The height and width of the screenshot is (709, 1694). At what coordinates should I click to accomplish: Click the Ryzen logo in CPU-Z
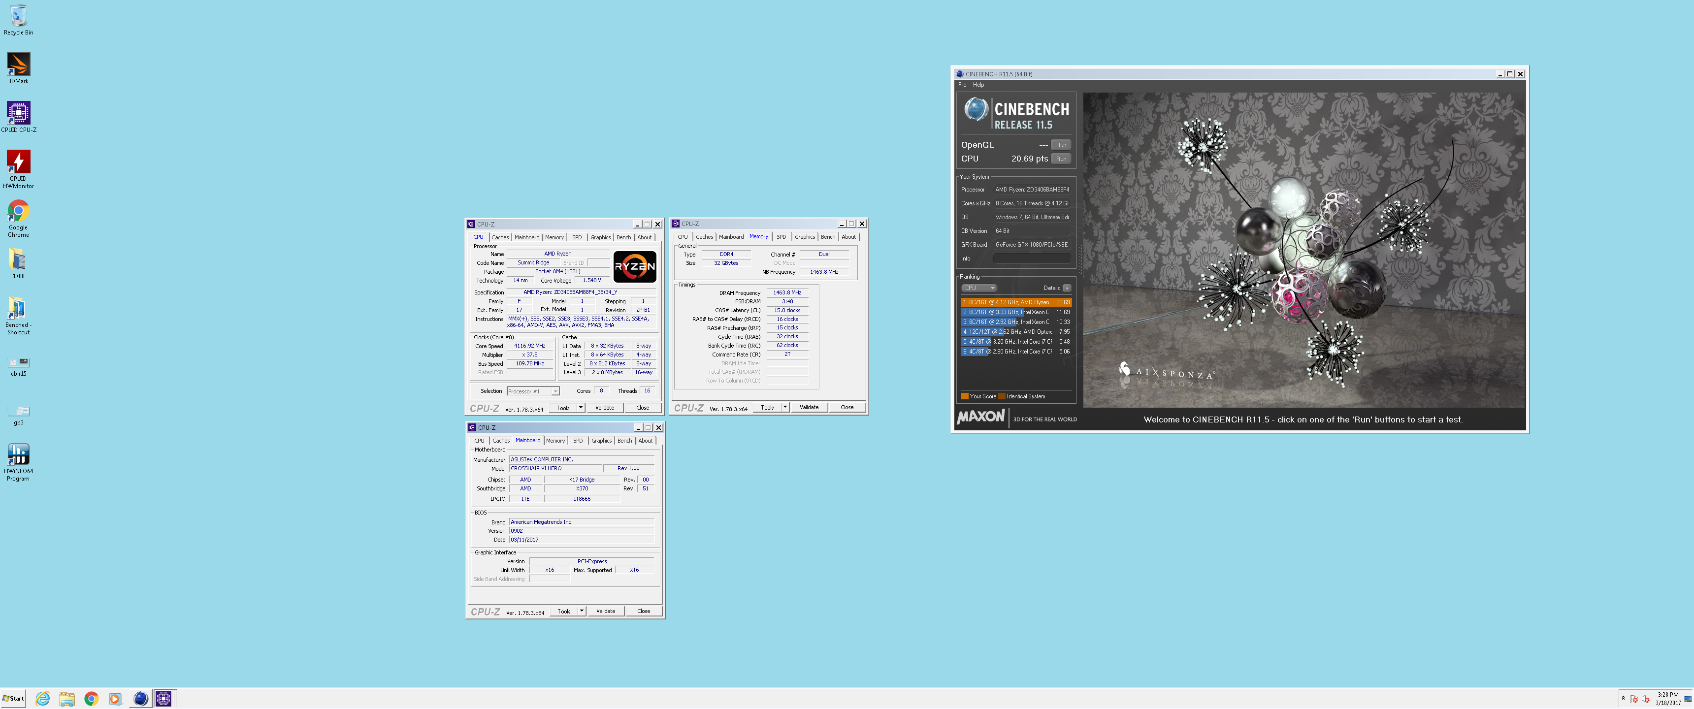pyautogui.click(x=635, y=266)
